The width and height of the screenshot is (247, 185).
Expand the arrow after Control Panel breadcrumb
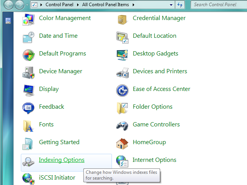[x=78, y=5]
